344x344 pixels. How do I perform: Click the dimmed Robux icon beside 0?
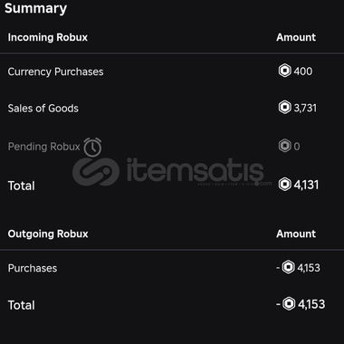[x=284, y=146]
